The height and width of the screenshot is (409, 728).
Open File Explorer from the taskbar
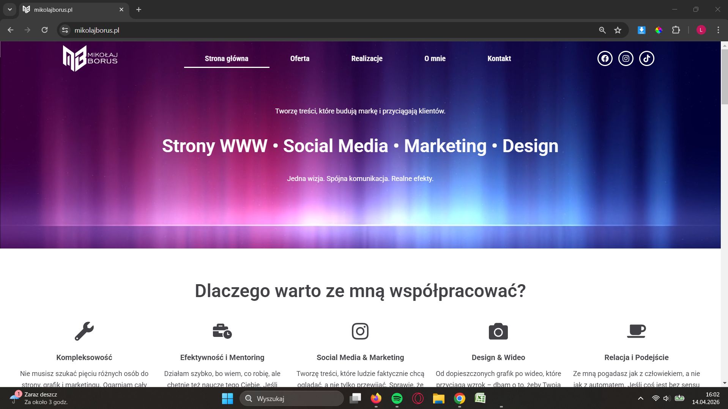tap(438, 398)
